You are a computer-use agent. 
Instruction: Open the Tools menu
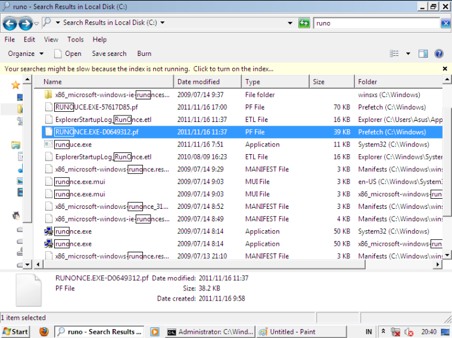(75, 39)
